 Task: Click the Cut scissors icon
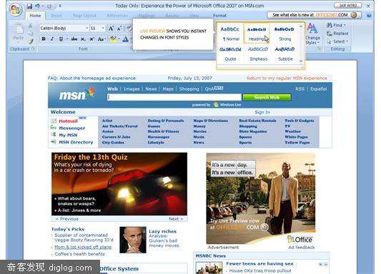point(30,25)
